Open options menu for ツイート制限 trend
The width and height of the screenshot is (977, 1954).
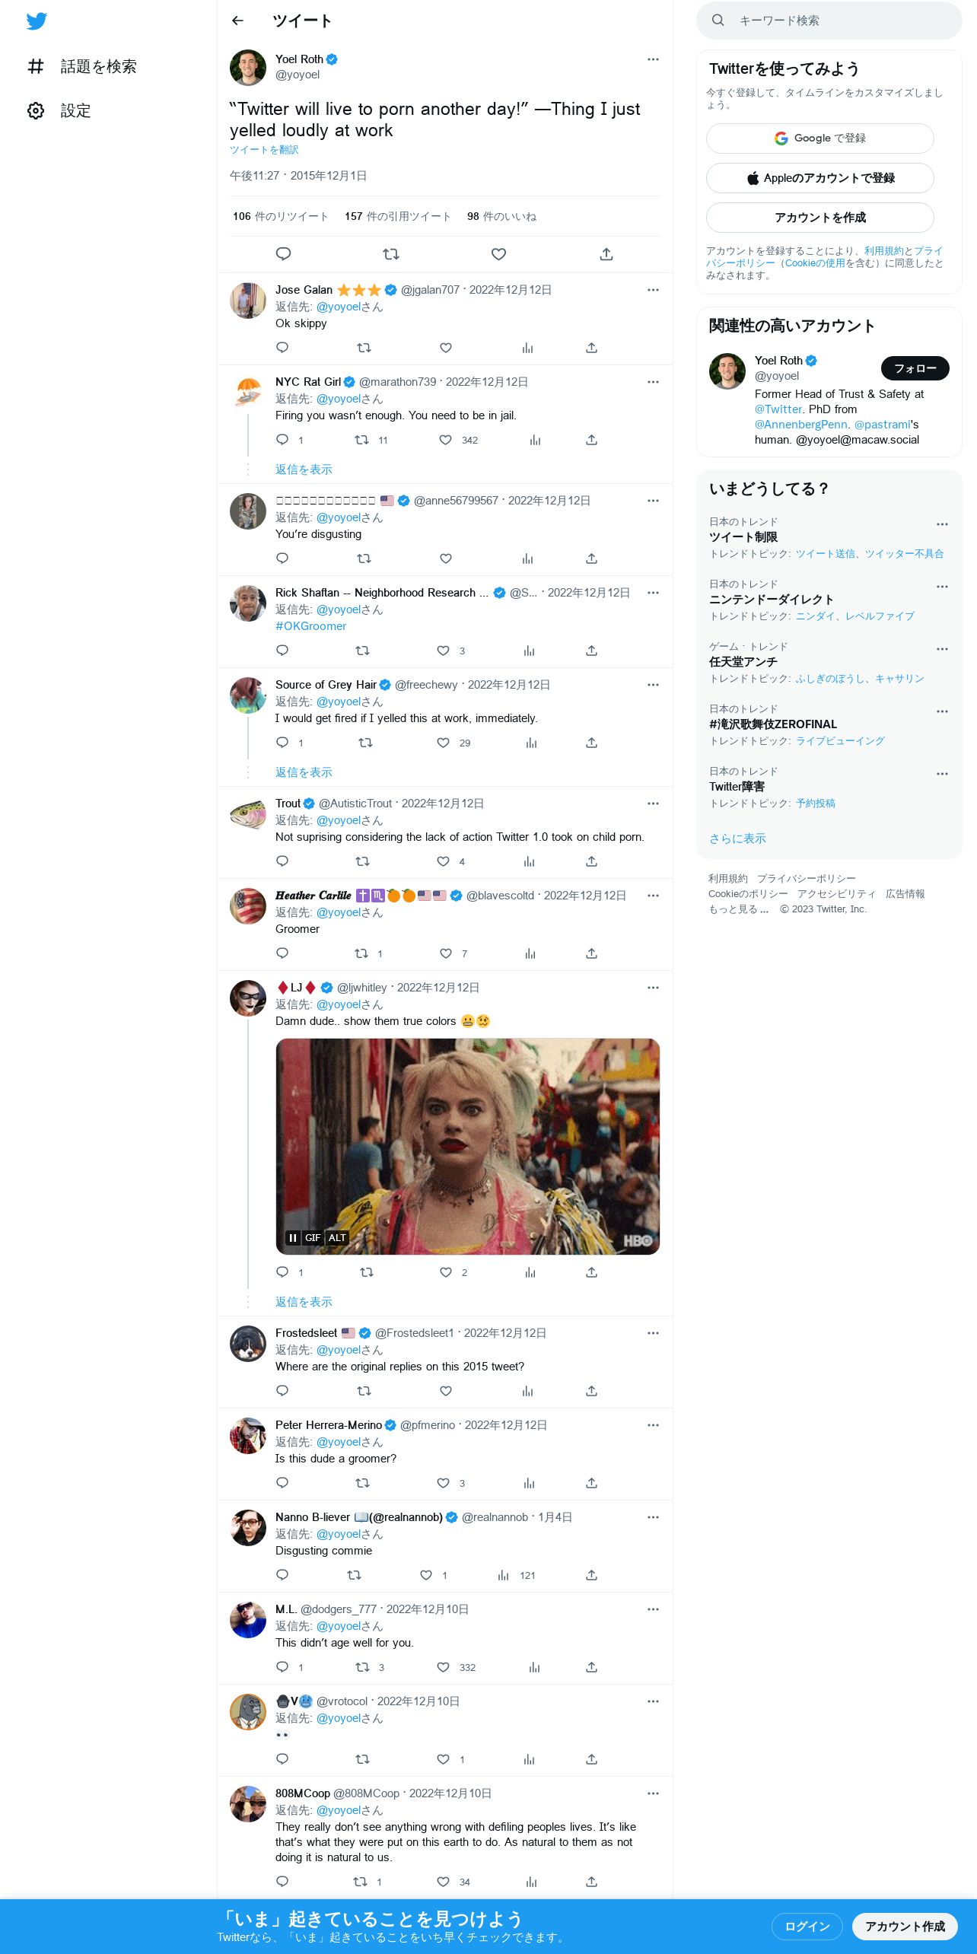(942, 524)
